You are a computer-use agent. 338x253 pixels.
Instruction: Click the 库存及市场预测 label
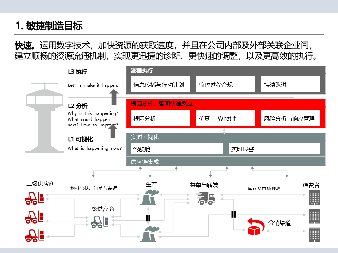264,189
